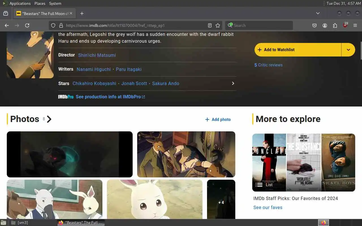Show desktop via bottom-left icon
Screen dimensions: 362x226
point(3,223)
